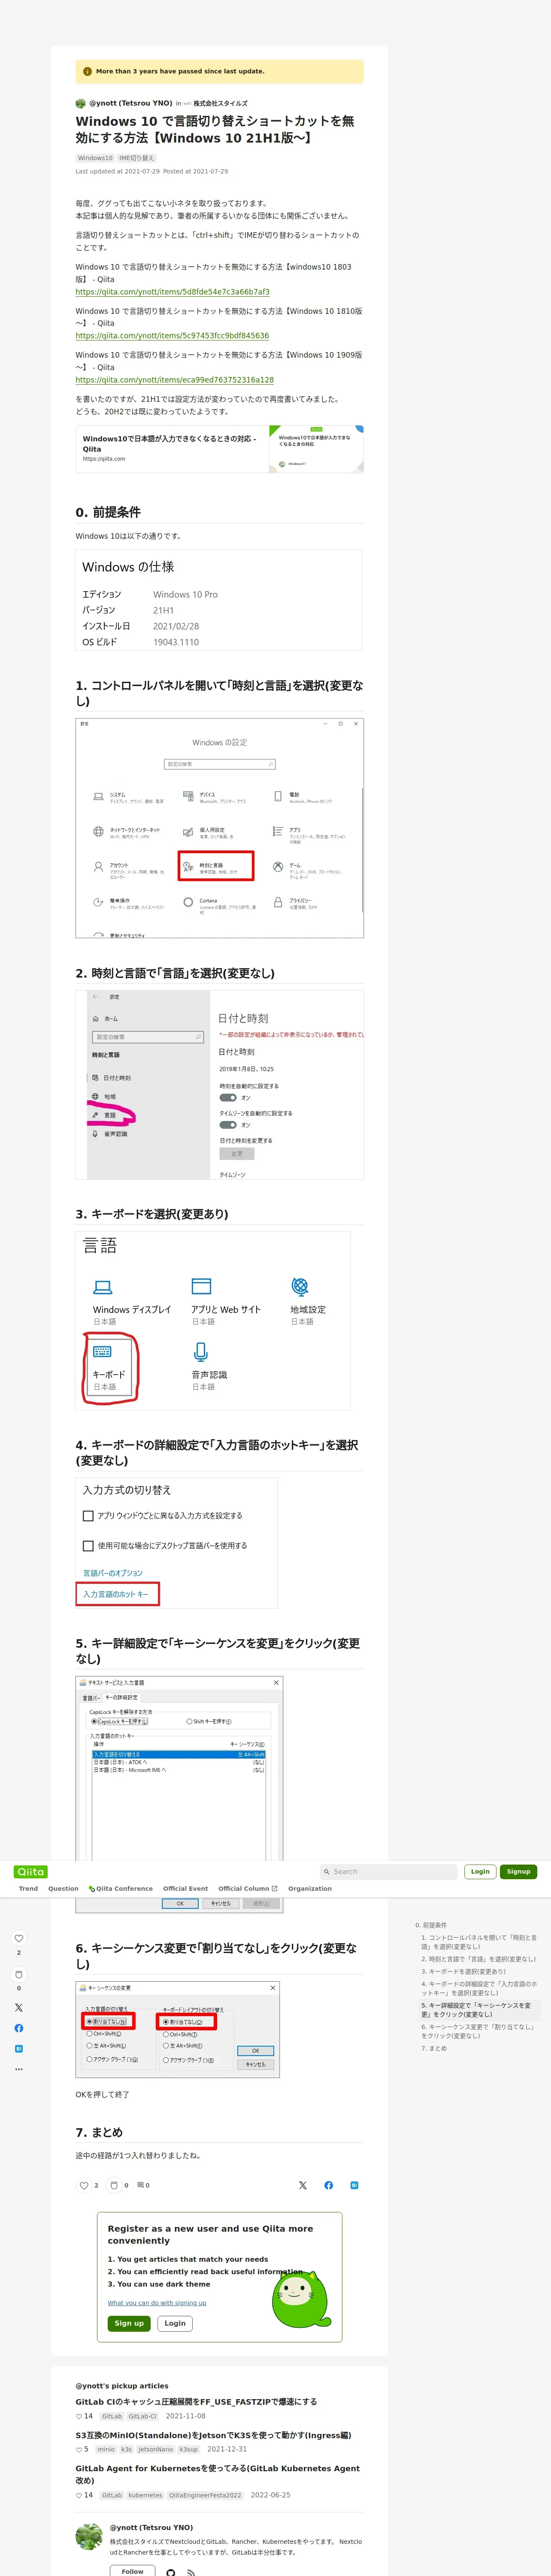
Task: Jump to '7. まとめ' in the table of contents
Action: pos(434,2048)
